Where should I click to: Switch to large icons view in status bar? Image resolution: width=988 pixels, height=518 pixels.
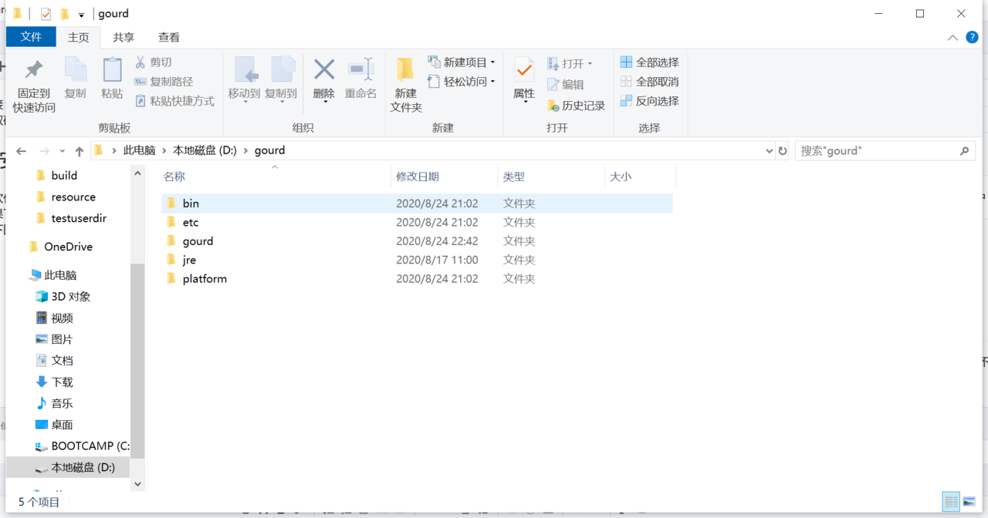click(969, 502)
